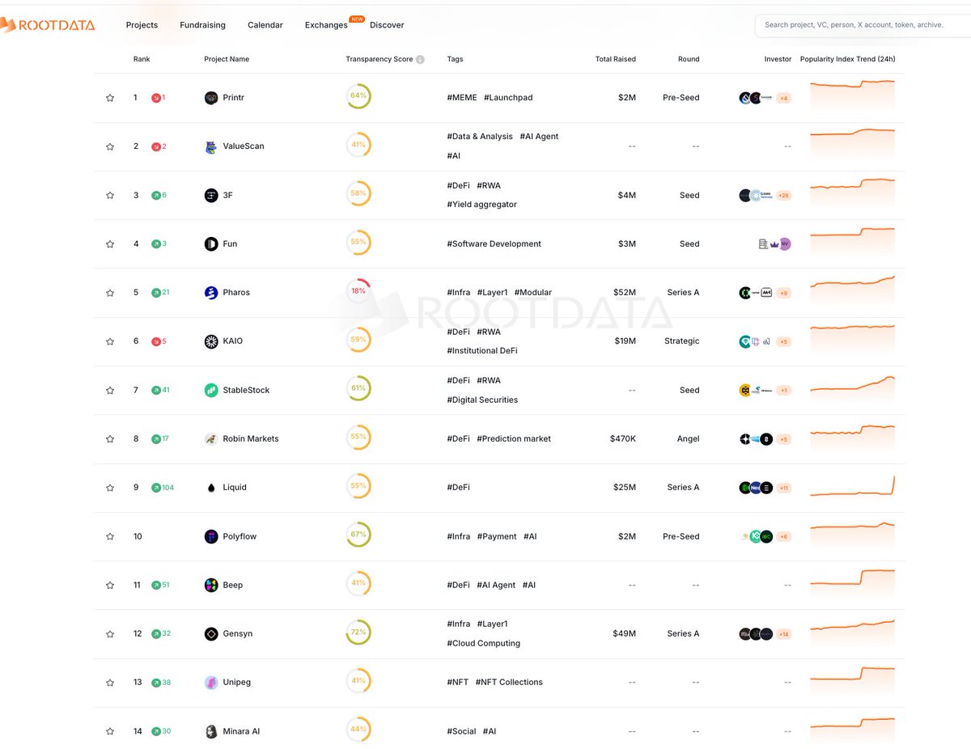
Task: Focus the project search field
Action: [863, 25]
